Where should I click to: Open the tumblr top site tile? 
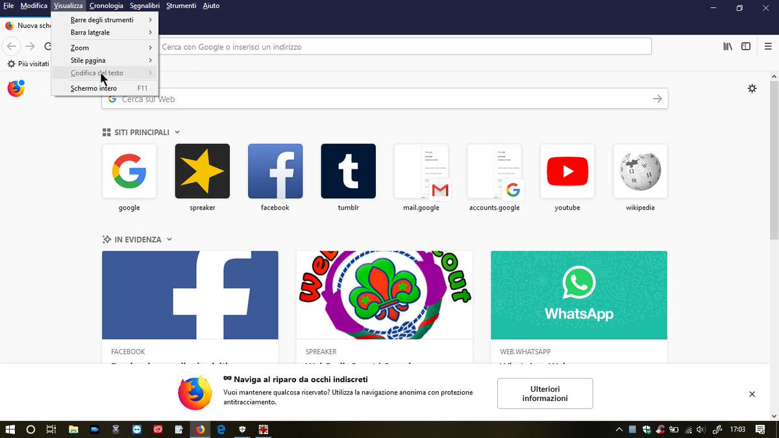(349, 171)
